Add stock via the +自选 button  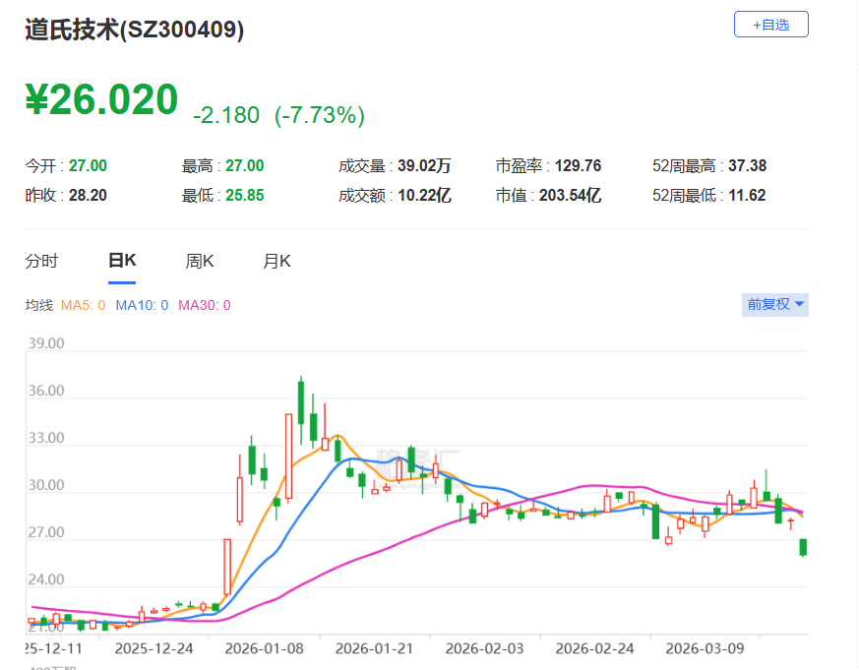click(770, 25)
